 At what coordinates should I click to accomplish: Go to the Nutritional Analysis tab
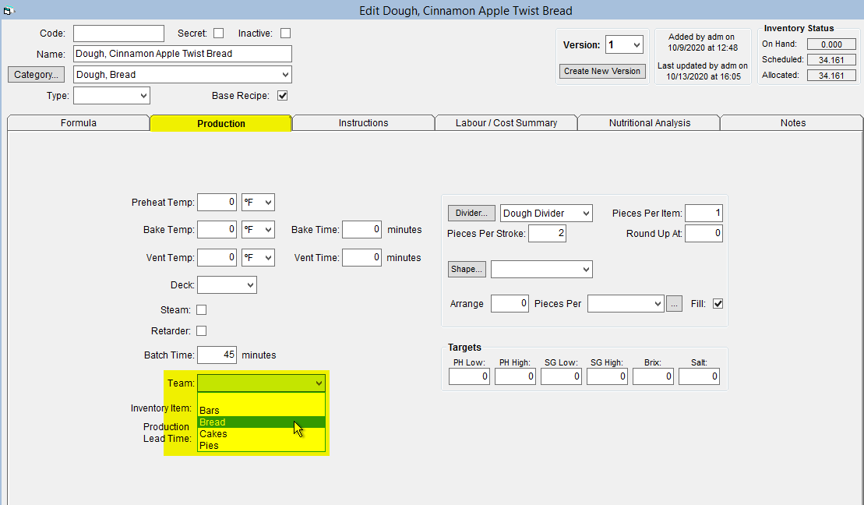[649, 123]
